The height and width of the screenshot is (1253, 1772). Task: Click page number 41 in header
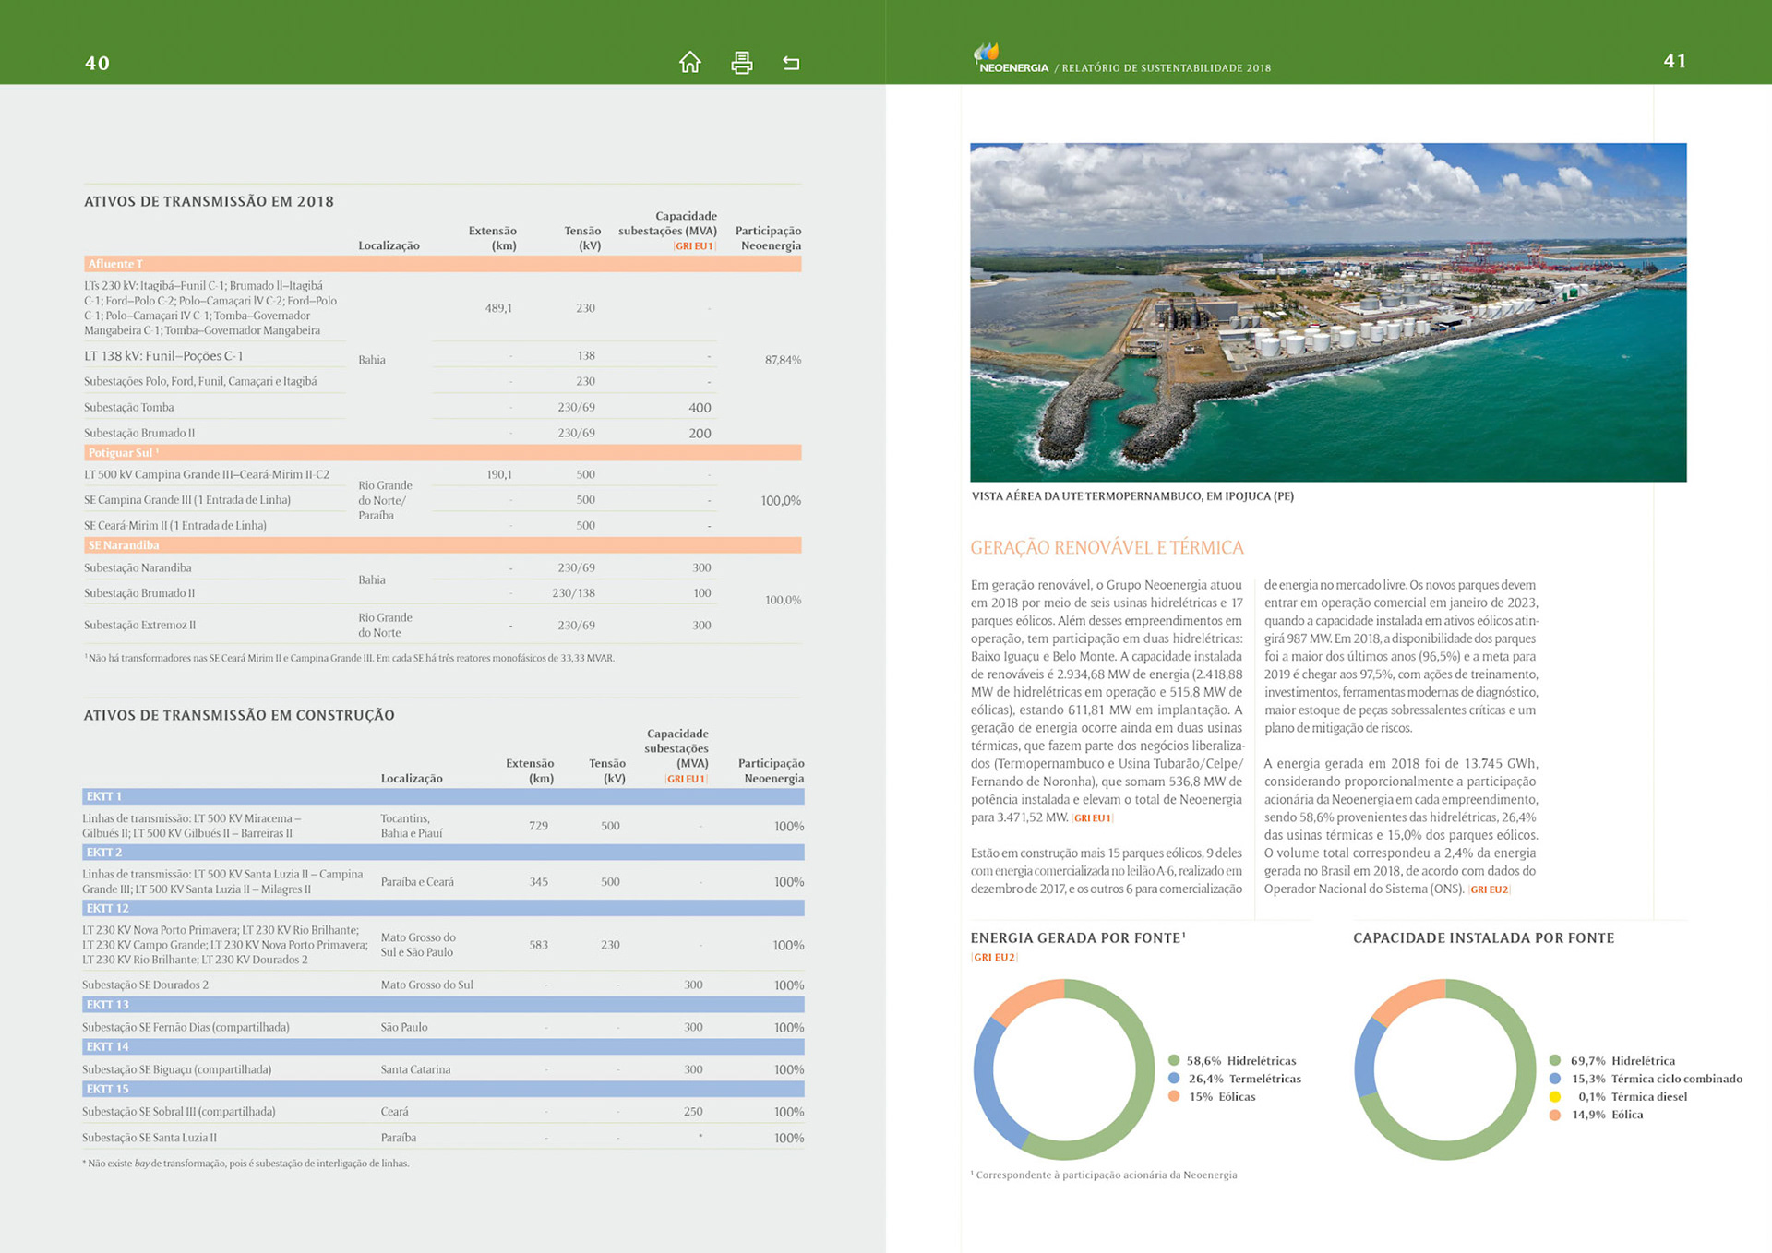coord(1674,61)
